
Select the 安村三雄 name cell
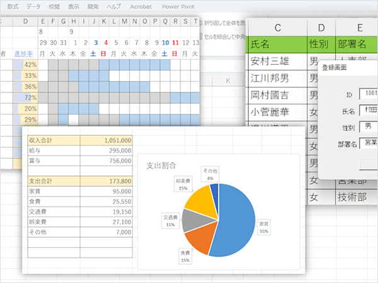tap(277, 62)
